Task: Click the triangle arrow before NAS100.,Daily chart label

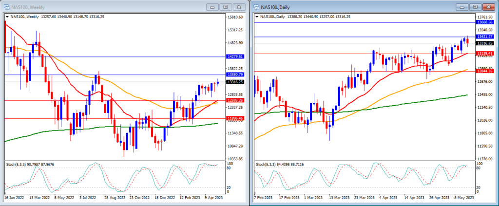Action: pos(257,17)
